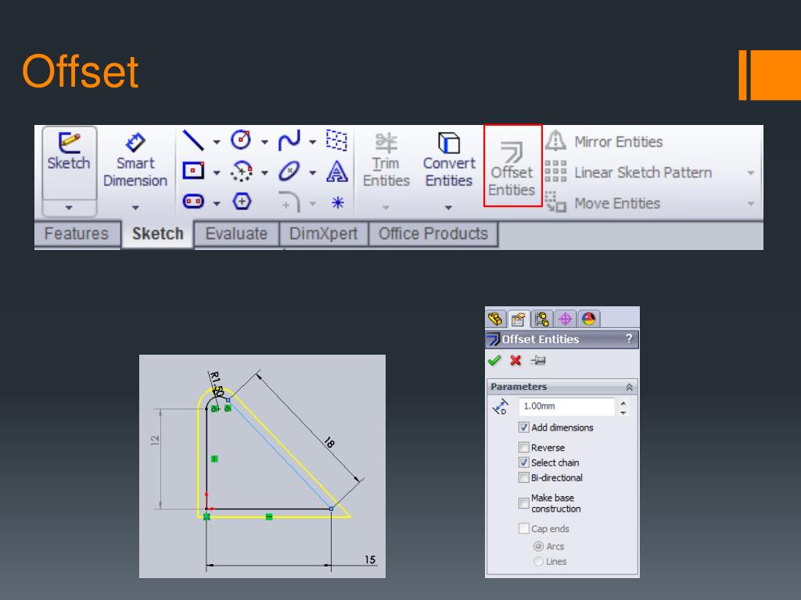Click the Linear Sketch Pattern tool

coord(628,173)
